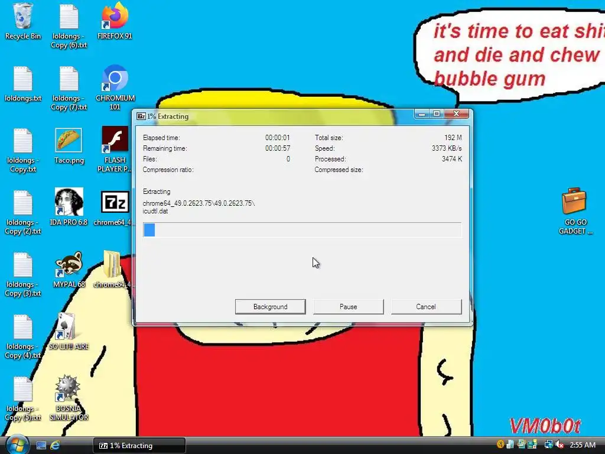Viewport: 605px width, 454px height.
Task: Click the icudtl.dat filename text
Action: tap(155, 211)
